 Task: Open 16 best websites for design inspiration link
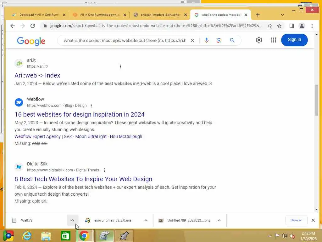pos(80,114)
